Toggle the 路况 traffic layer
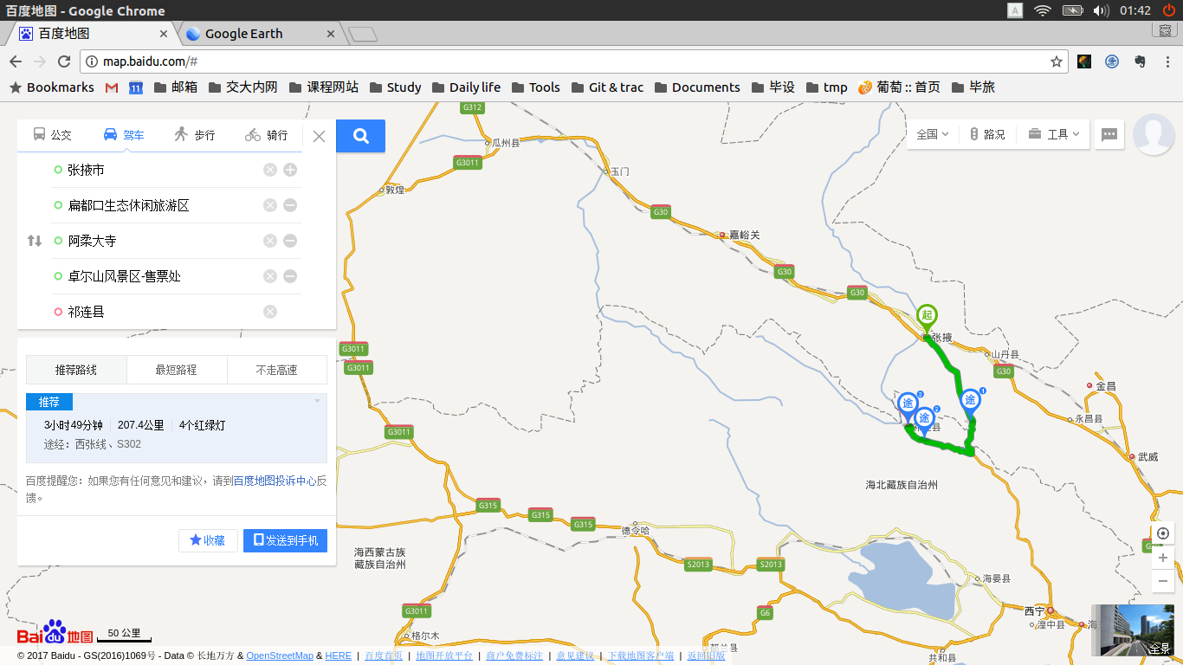Screen dimensions: 1183x665 (x=987, y=134)
